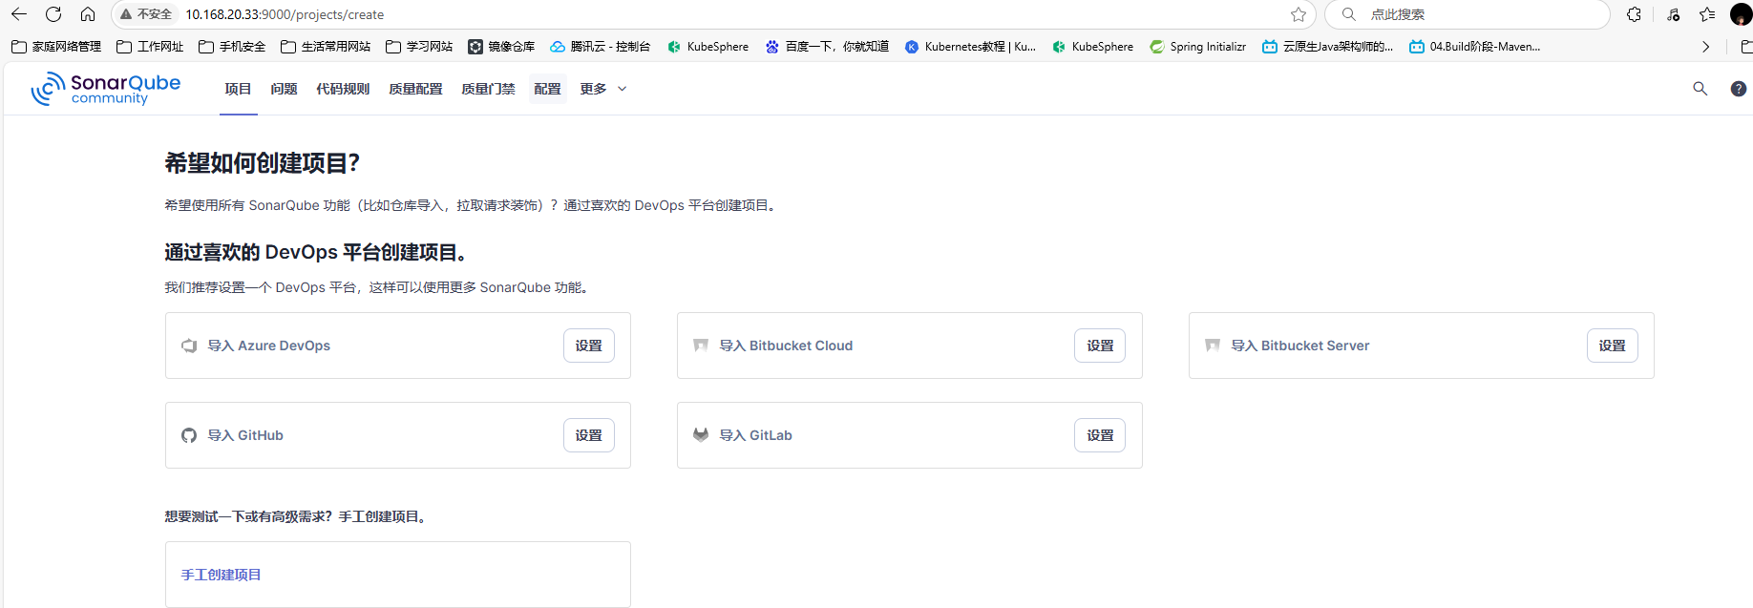
Task: Open 镜像仓库 bookmark
Action: pos(501,46)
